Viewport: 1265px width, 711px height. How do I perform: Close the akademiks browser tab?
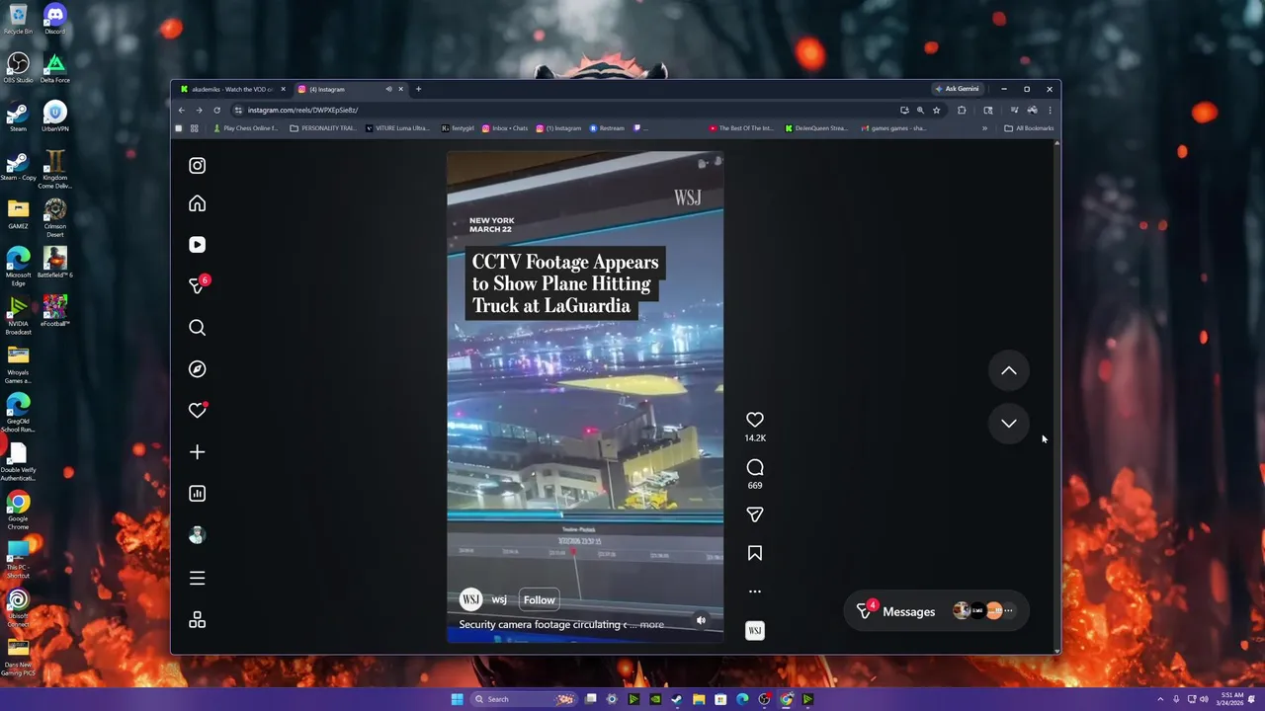tap(283, 89)
